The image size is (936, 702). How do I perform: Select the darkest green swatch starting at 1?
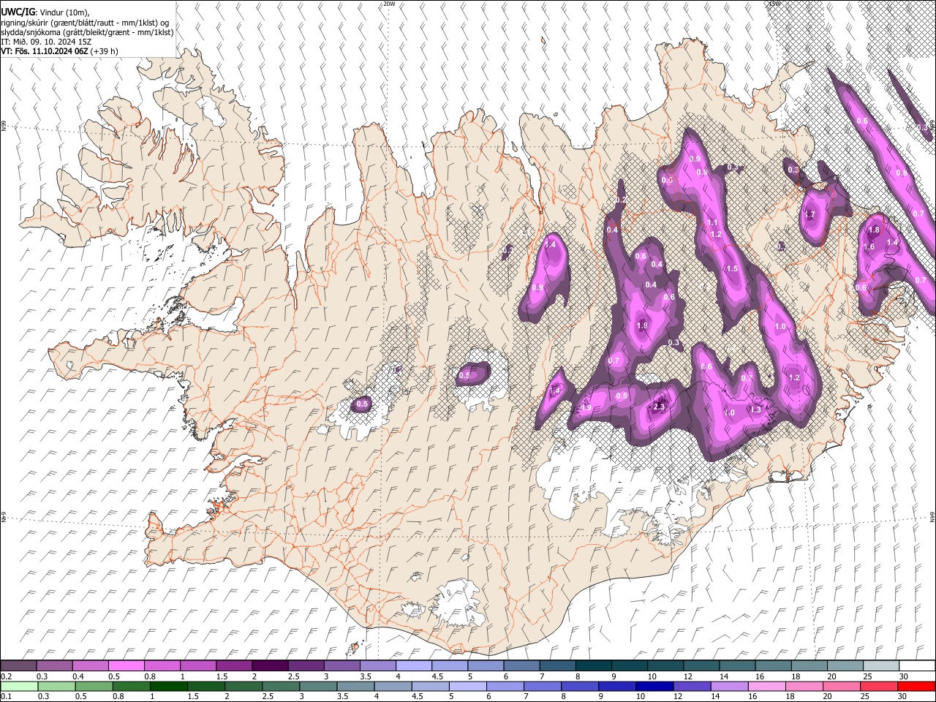click(x=170, y=686)
